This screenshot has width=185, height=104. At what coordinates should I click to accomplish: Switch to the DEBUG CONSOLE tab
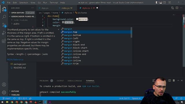pyautogui.click(x=75, y=81)
